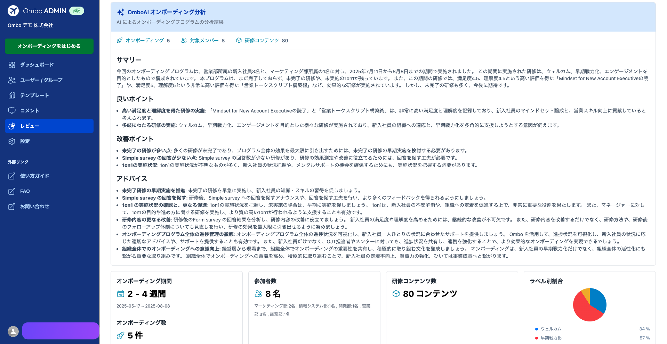Viewport: 667px width, 344px height.
Task: Click the オンボーディングをはじめる button
Action: (x=49, y=46)
